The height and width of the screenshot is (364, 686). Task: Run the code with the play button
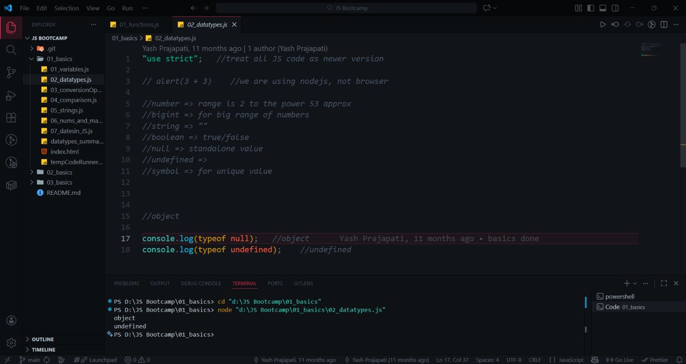(x=603, y=25)
